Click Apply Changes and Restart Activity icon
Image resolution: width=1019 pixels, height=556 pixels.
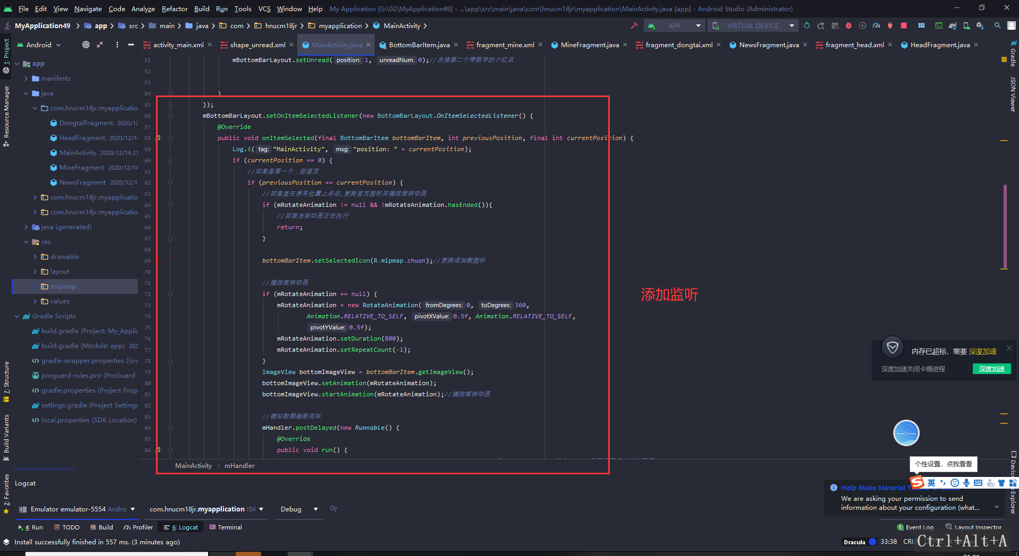pyautogui.click(x=821, y=25)
